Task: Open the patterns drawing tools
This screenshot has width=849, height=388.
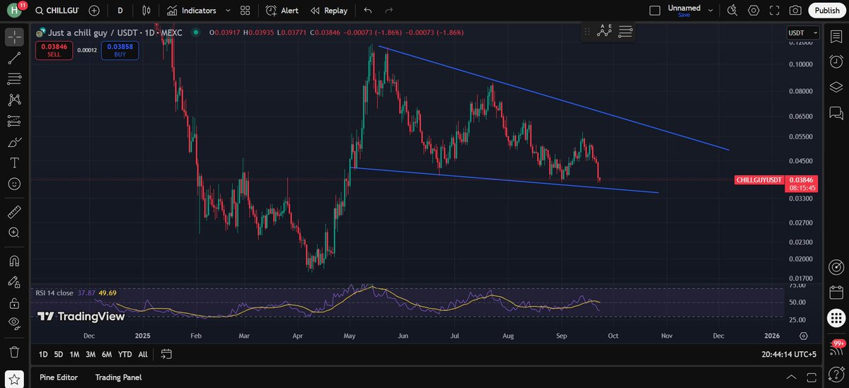Action: coord(14,100)
